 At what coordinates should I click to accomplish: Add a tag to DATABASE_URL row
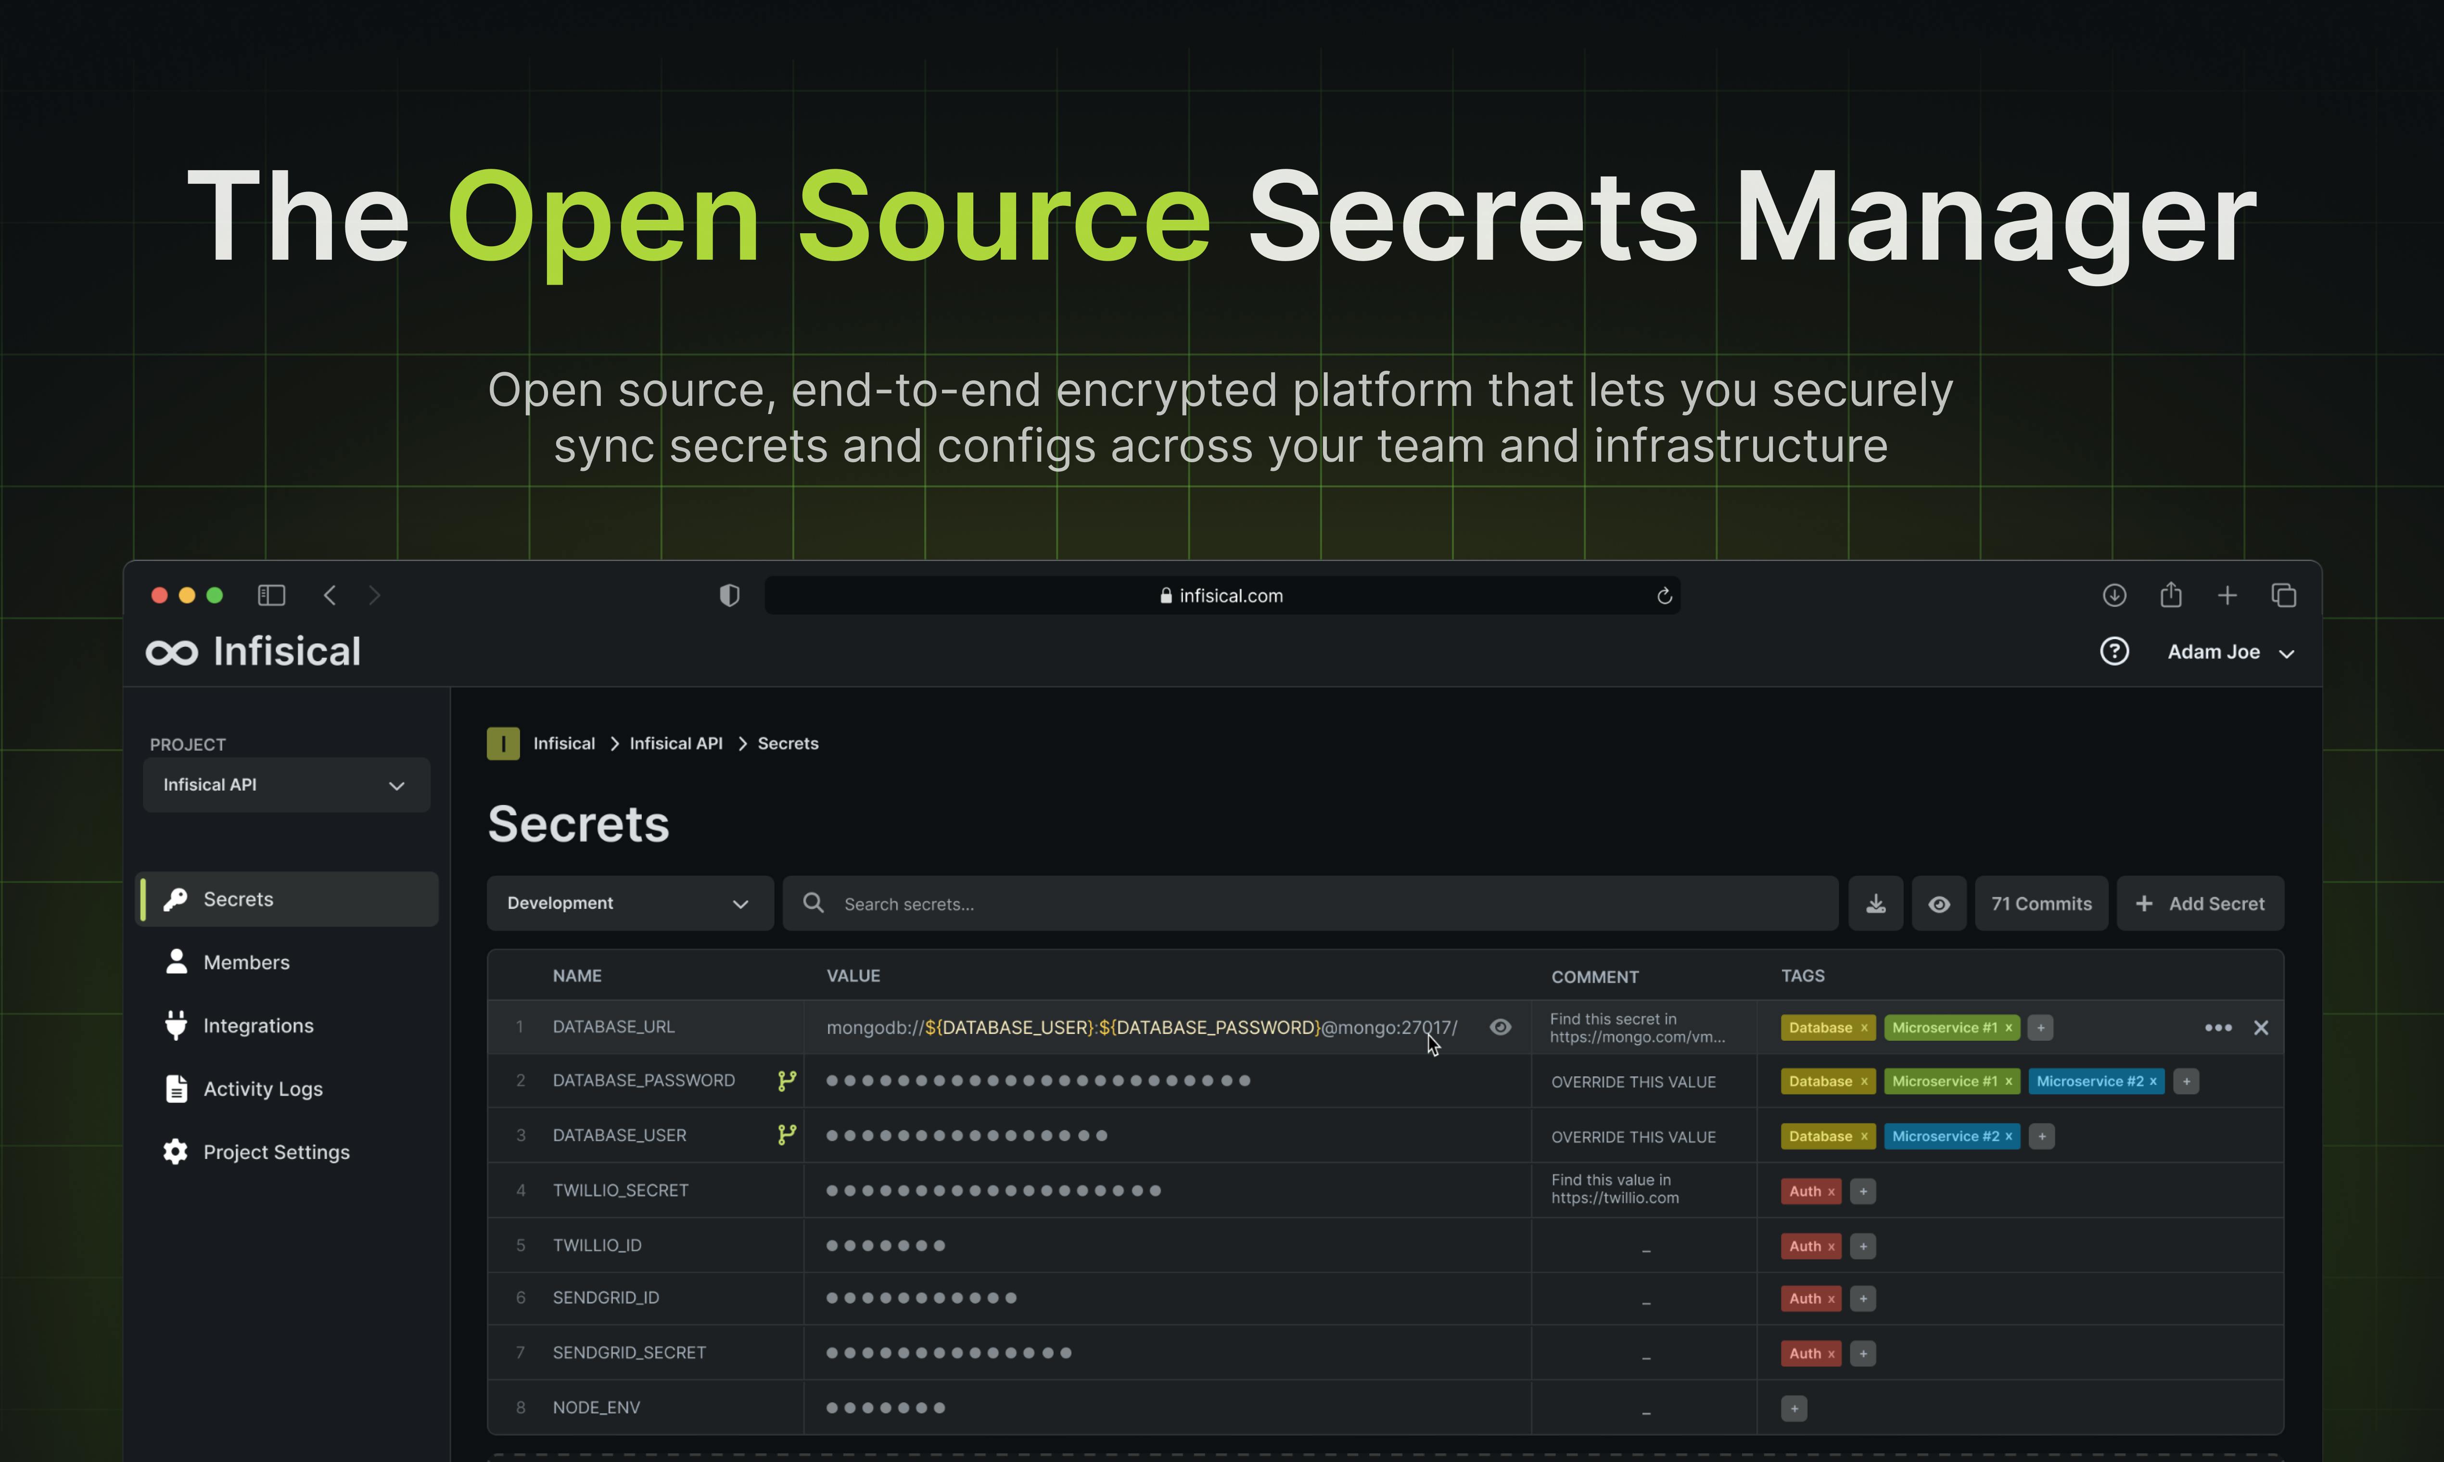(x=2041, y=1028)
